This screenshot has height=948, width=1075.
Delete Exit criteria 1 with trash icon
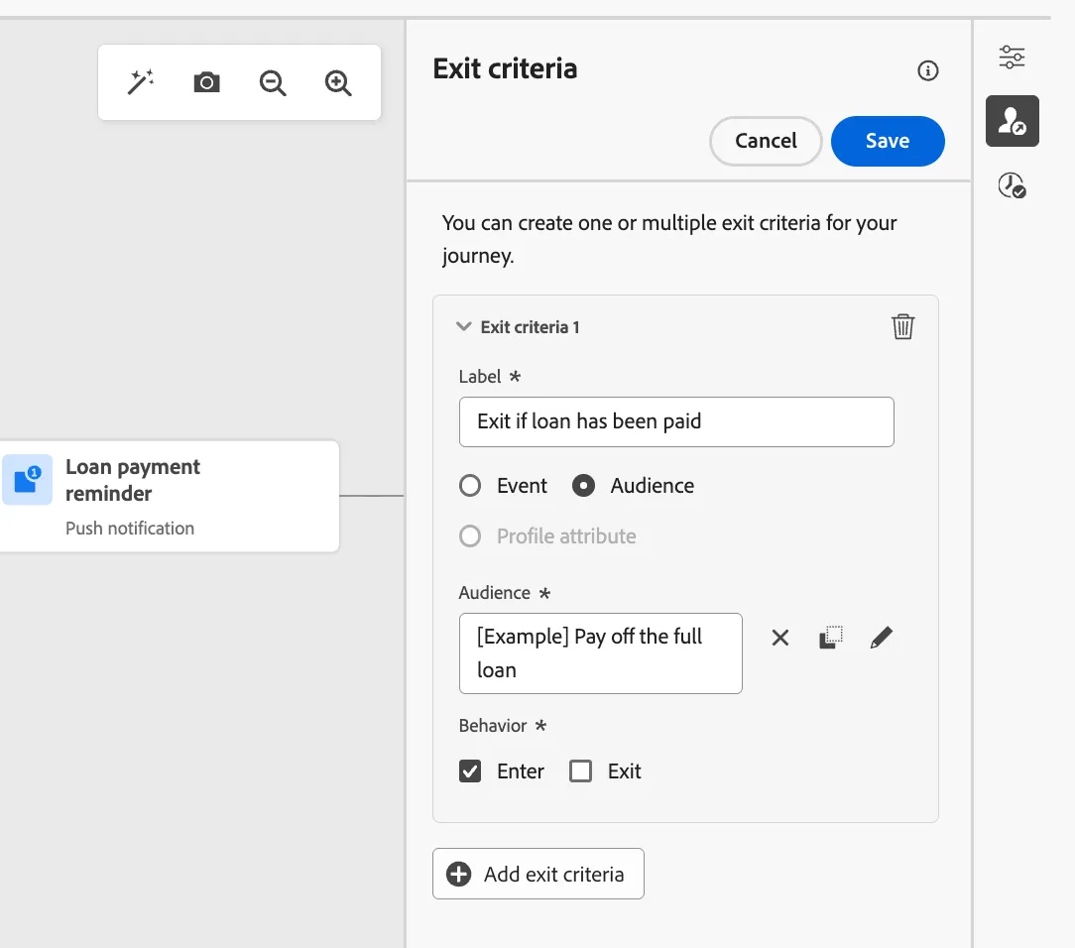click(902, 326)
